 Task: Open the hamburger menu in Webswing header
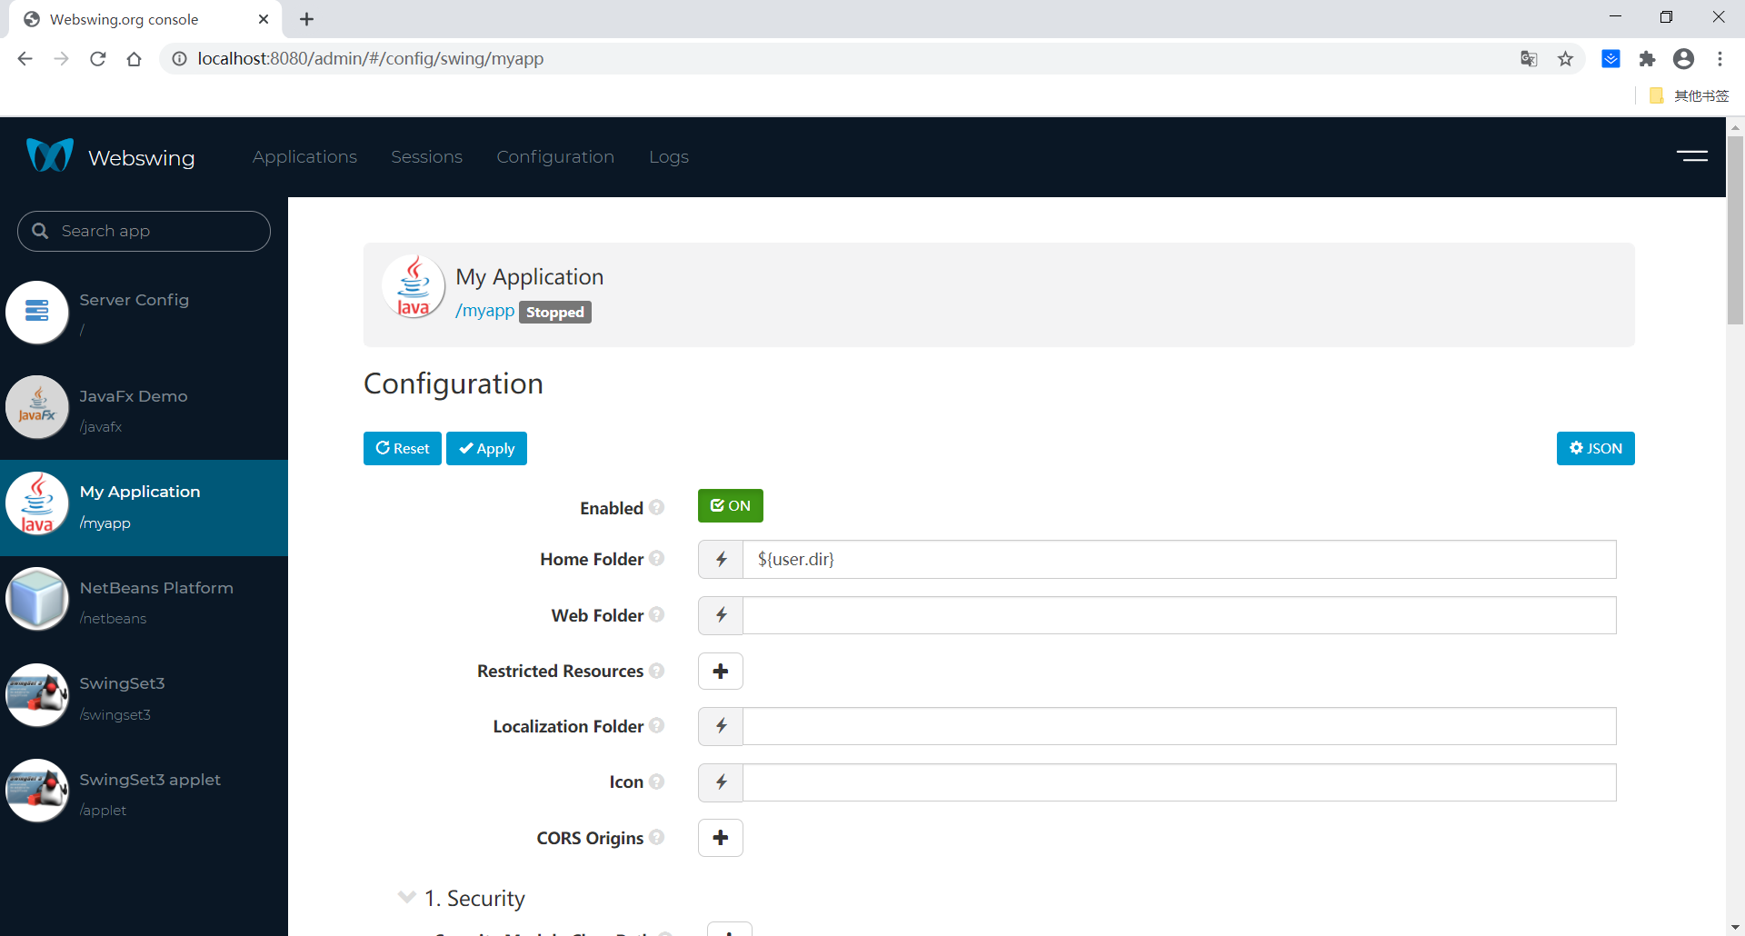point(1694,155)
